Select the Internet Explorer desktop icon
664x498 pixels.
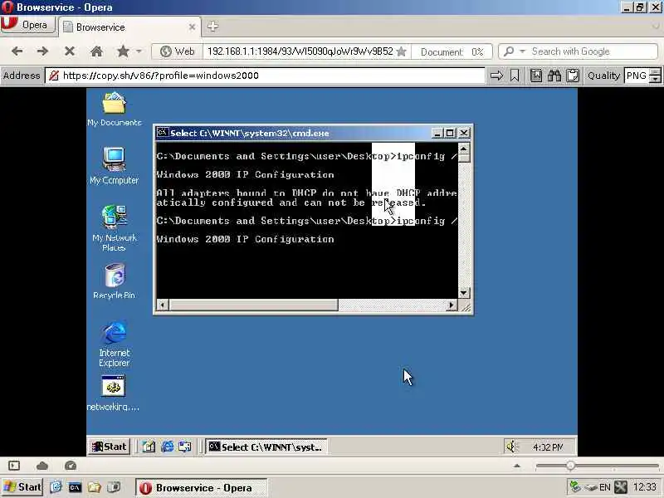[x=115, y=344]
